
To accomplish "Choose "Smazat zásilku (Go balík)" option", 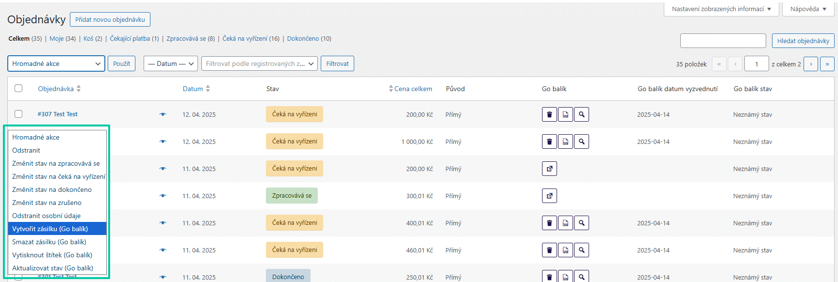I will click(x=49, y=242).
